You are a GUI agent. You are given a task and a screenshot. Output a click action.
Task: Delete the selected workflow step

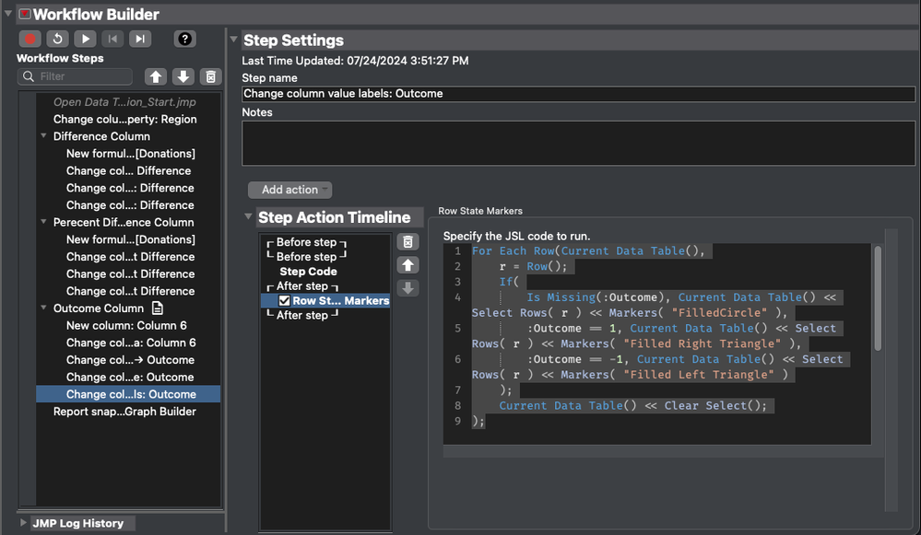tap(211, 76)
